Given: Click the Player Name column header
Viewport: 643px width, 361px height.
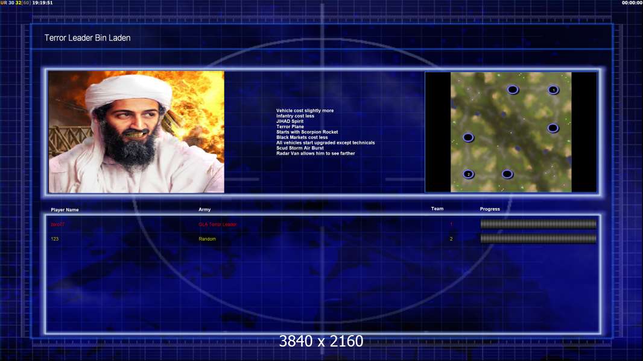Looking at the screenshot, I should tap(65, 210).
